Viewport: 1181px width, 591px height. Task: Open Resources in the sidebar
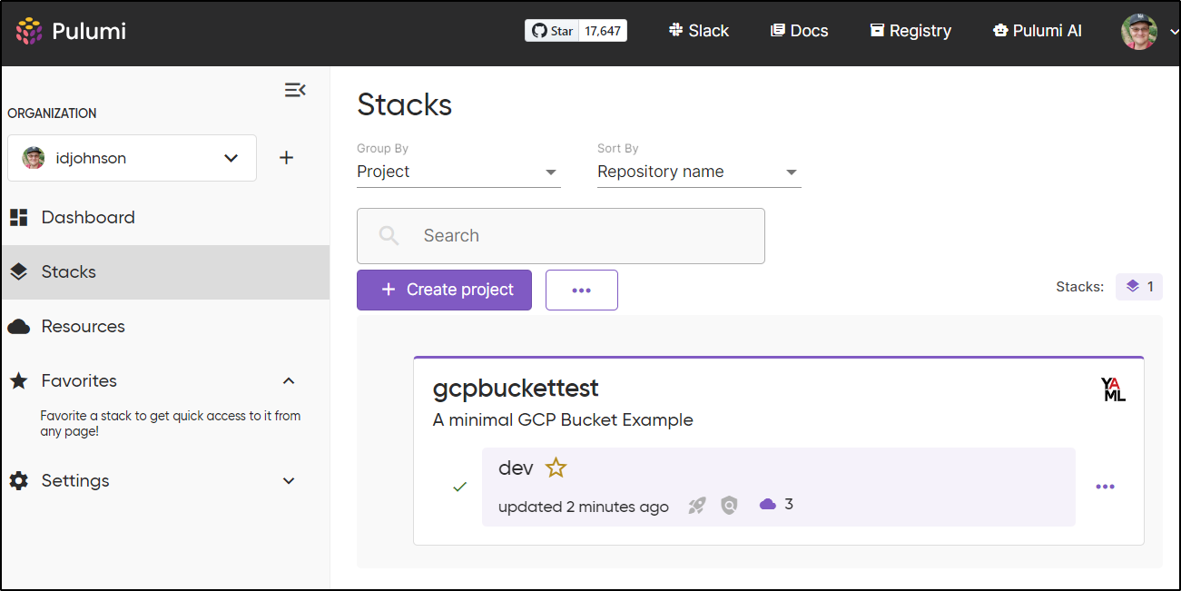point(84,326)
